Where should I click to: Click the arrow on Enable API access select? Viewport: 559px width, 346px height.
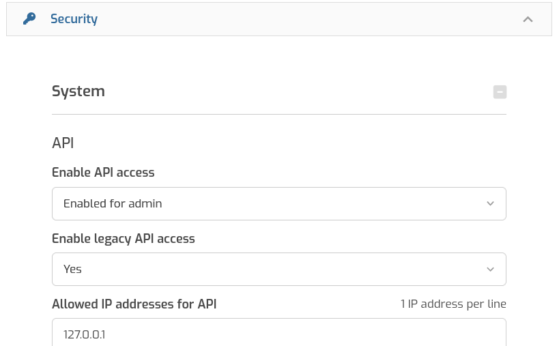[490, 203]
